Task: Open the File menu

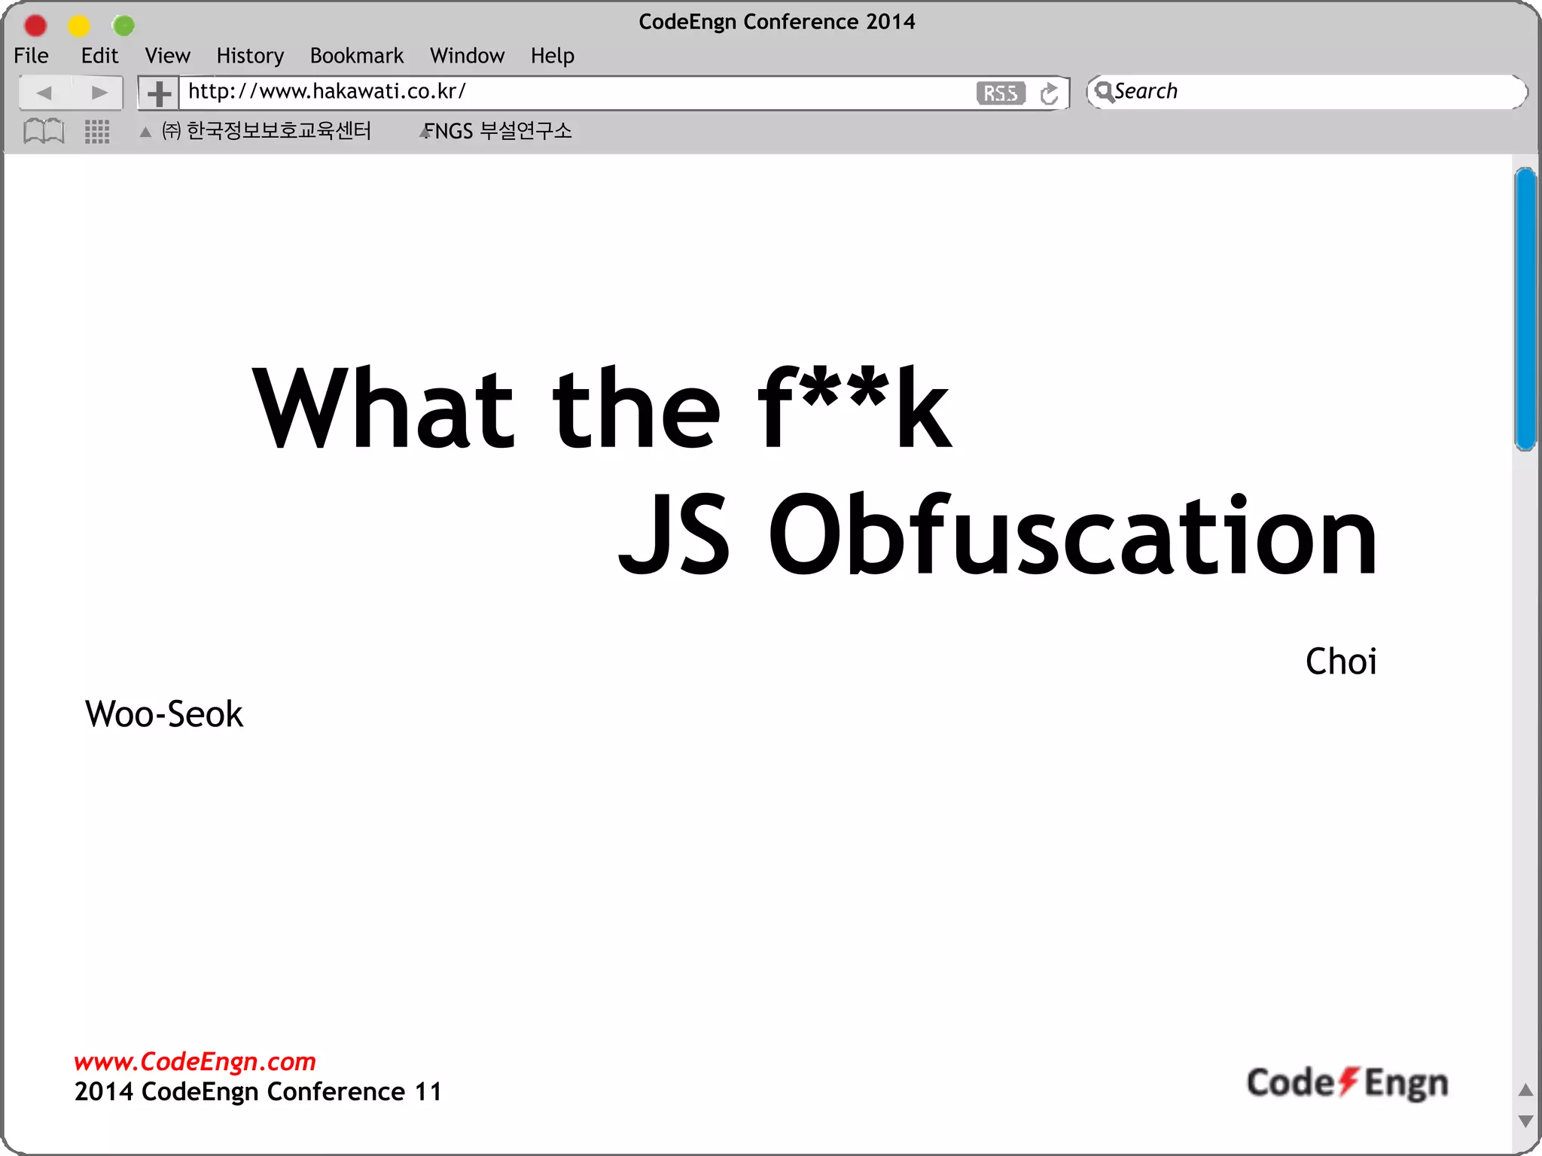Action: [31, 56]
